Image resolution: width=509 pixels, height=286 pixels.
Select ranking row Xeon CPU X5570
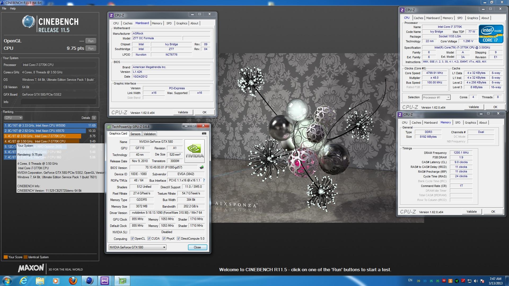50,131
